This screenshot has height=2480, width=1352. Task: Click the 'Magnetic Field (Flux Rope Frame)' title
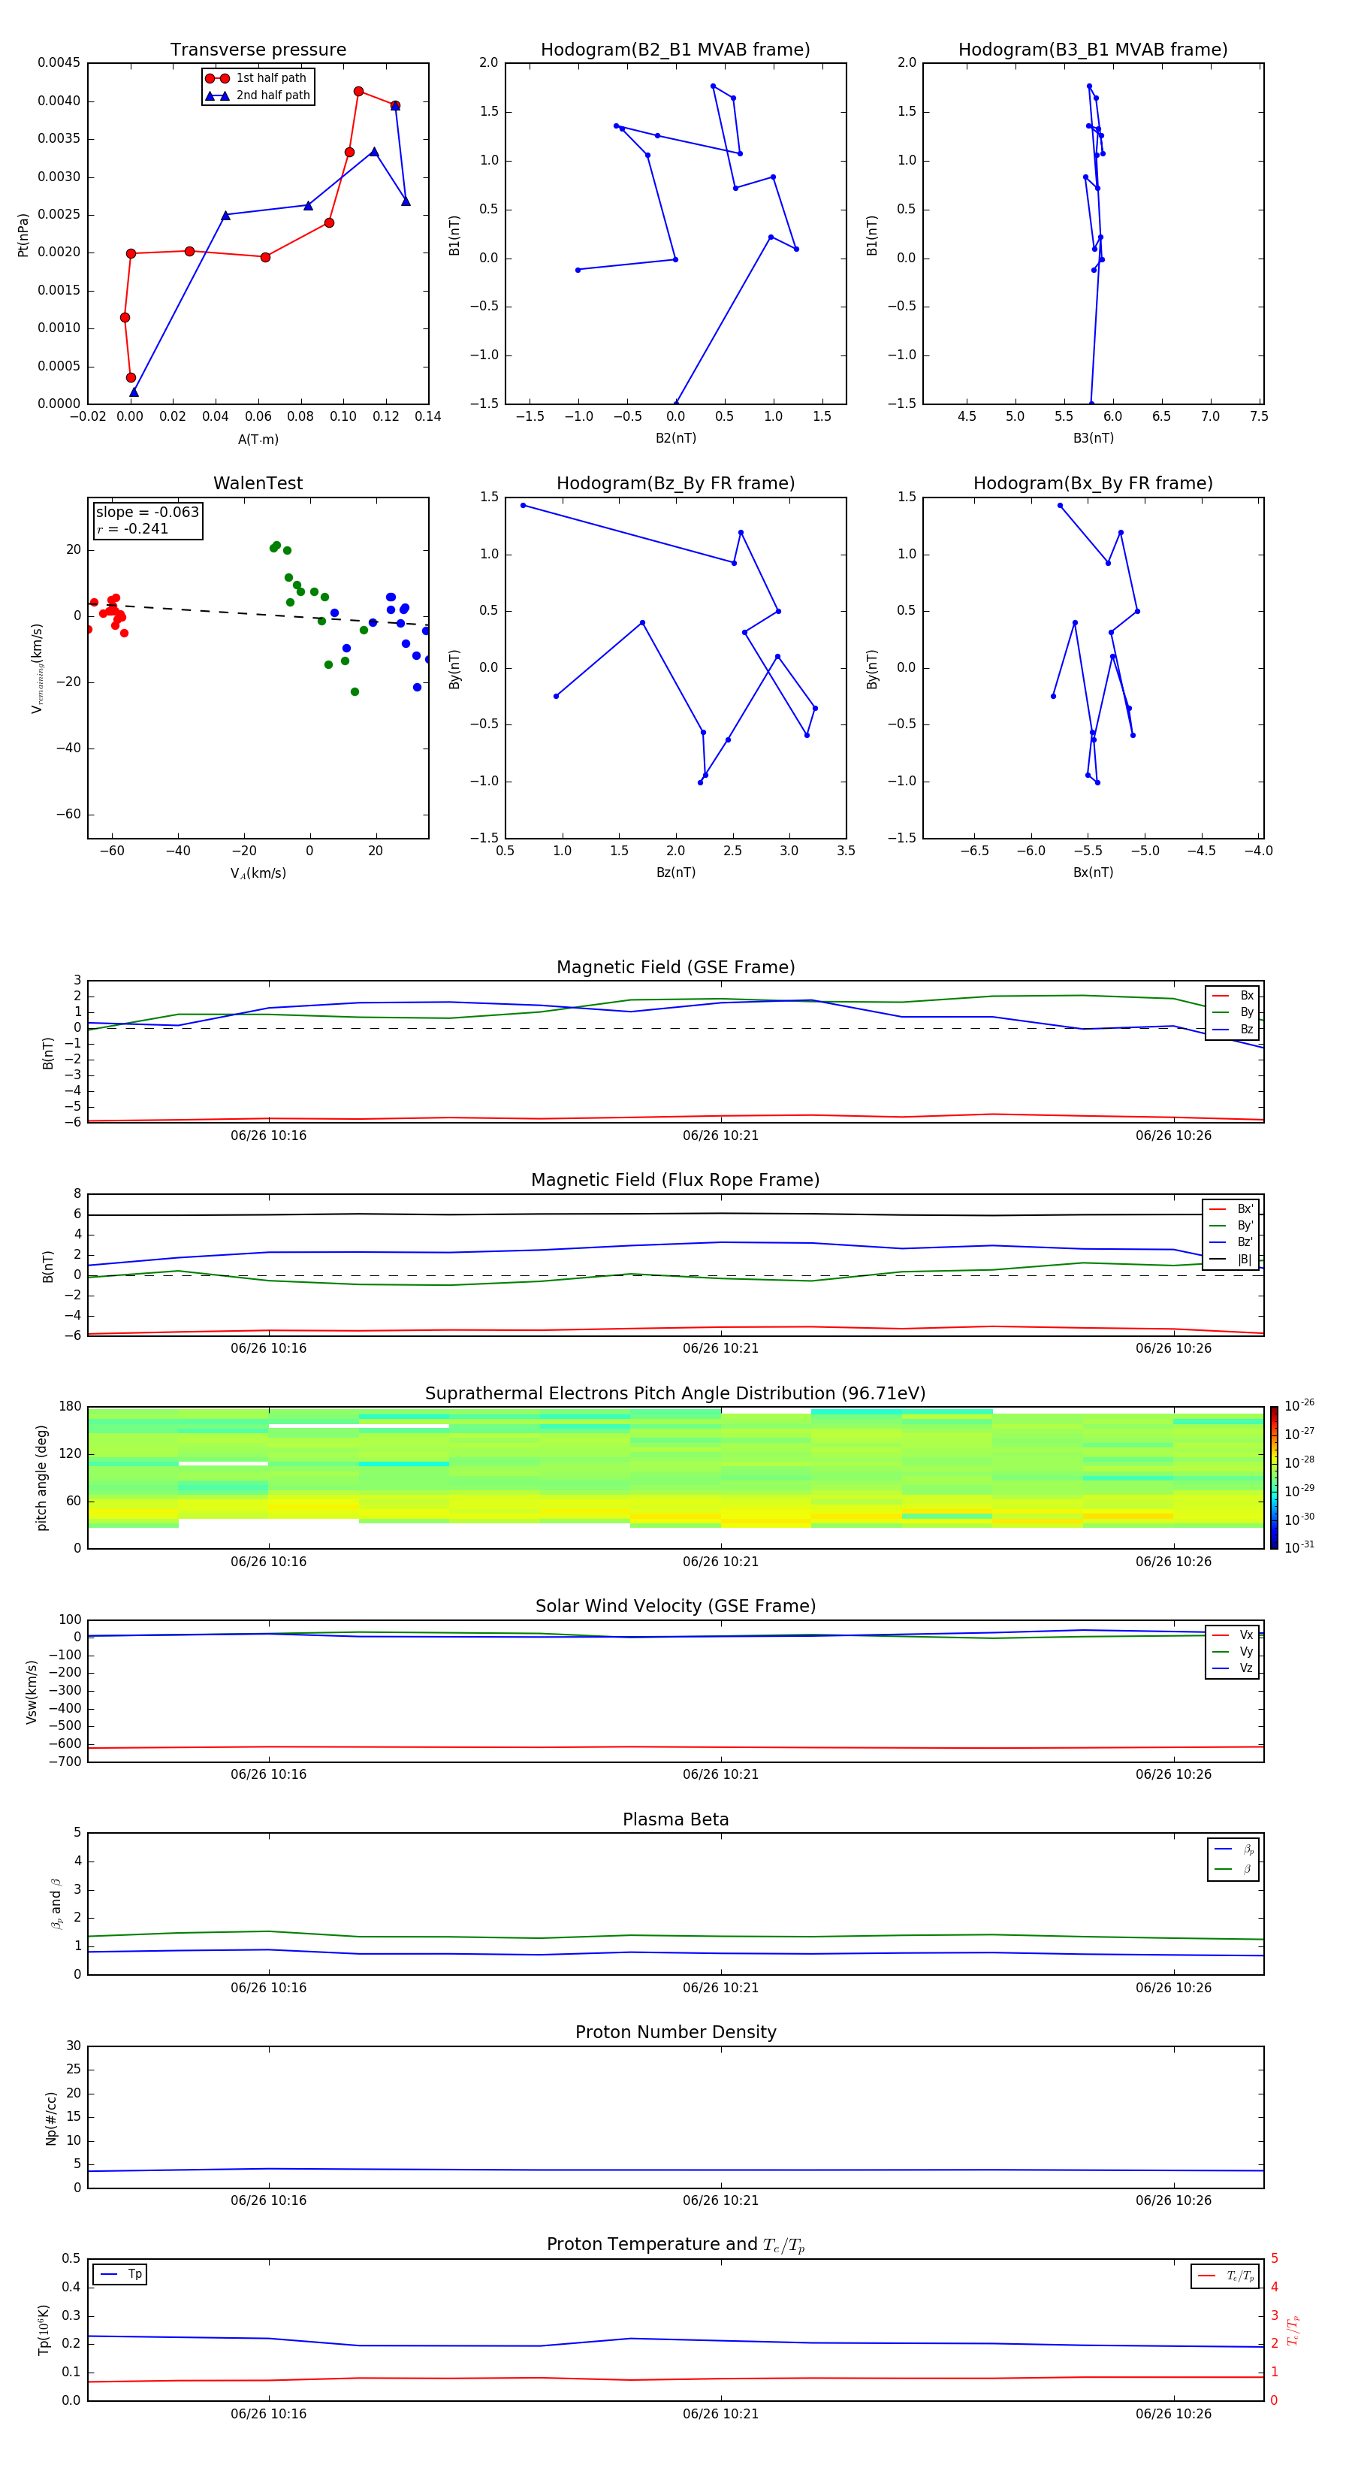(x=675, y=1181)
